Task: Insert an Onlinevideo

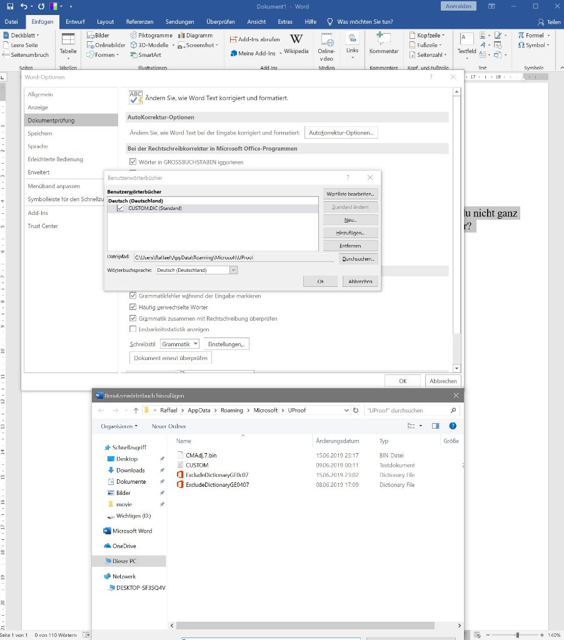Action: tap(326, 47)
